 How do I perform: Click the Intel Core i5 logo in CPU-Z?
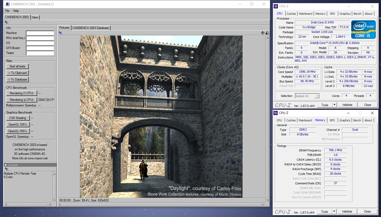pos(363,29)
